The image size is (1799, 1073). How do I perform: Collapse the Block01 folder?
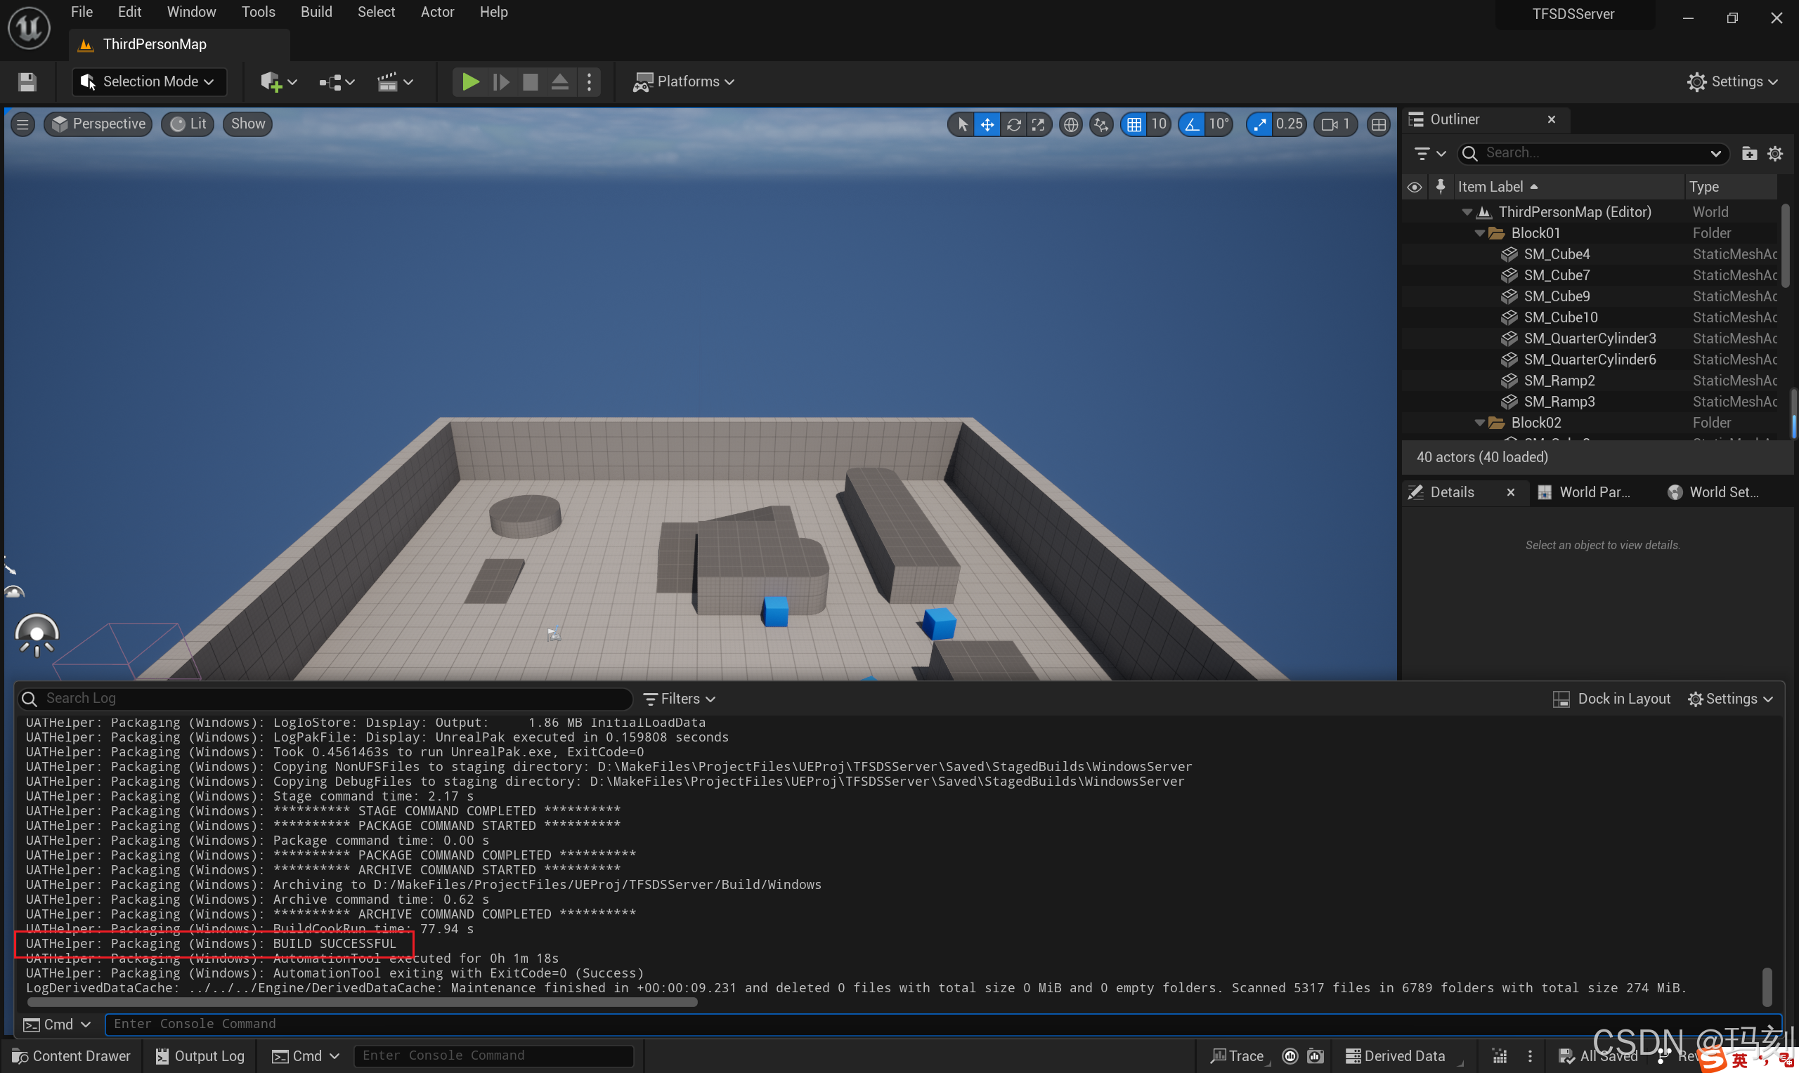[x=1479, y=234]
